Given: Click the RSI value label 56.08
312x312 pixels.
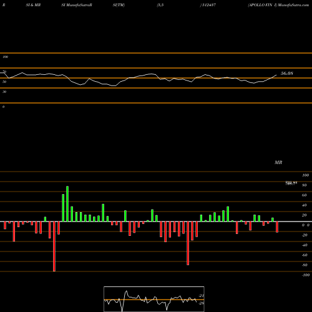Looking at the screenshot, I should click(x=287, y=74).
